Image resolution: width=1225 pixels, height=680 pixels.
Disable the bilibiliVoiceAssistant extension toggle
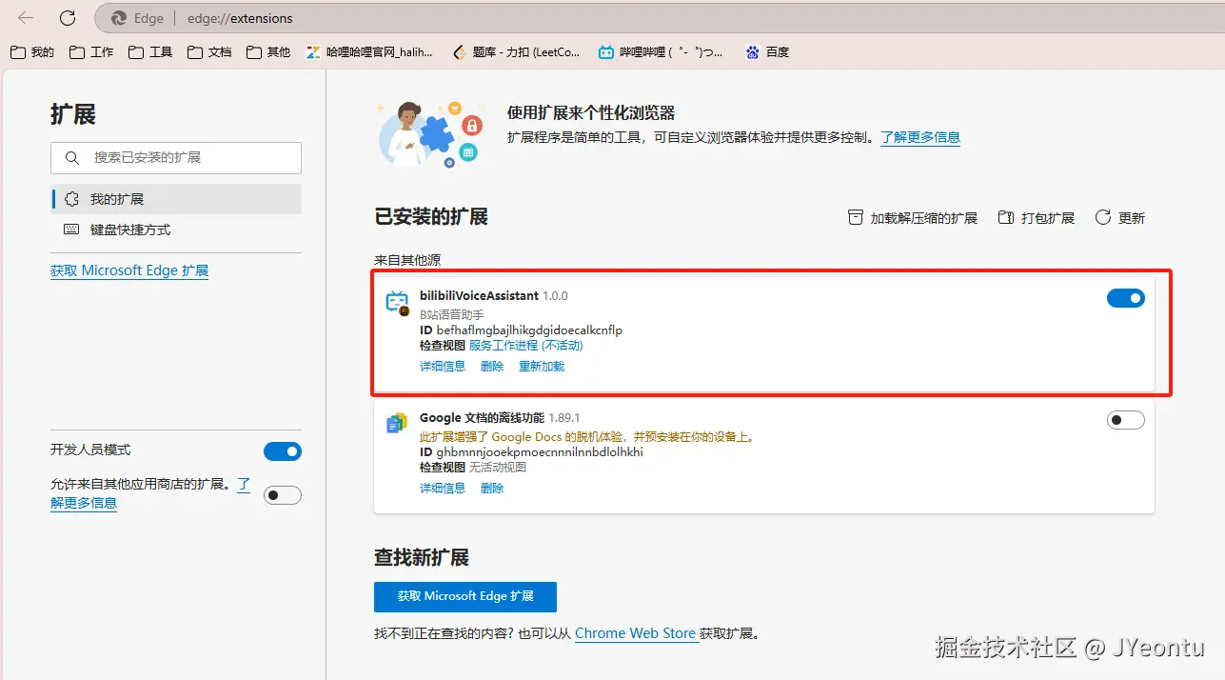[1126, 298]
